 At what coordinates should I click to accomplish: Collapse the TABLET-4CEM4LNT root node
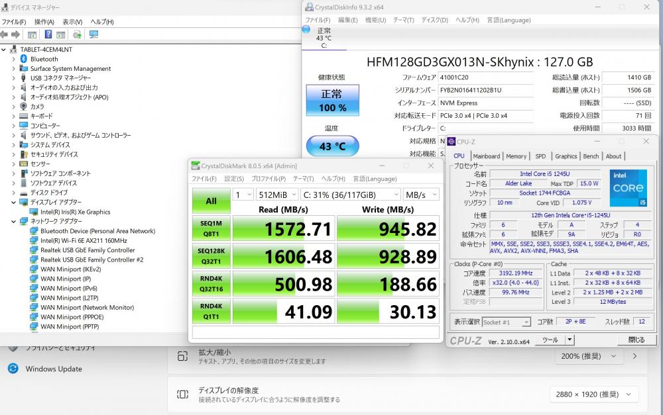[4, 50]
